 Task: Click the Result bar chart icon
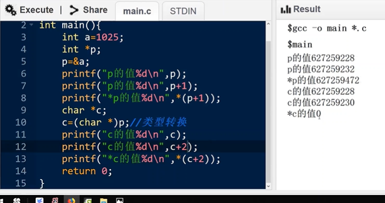pos(285,10)
